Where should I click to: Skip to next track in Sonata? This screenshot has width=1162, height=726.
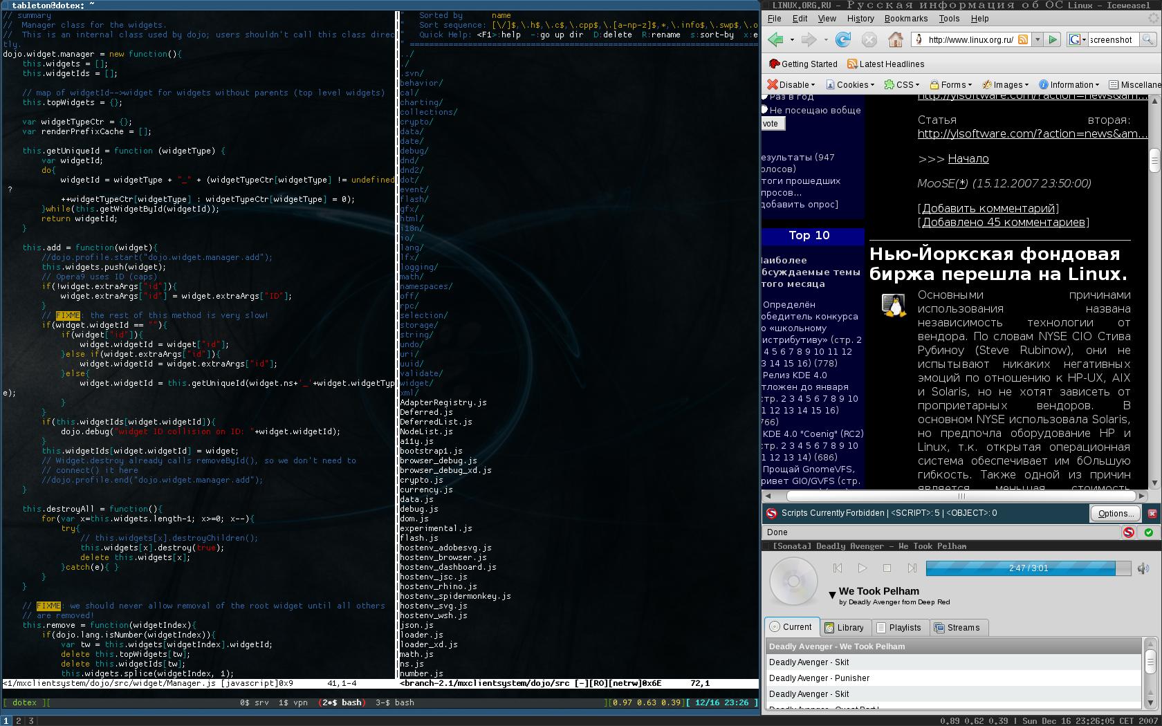[912, 568]
